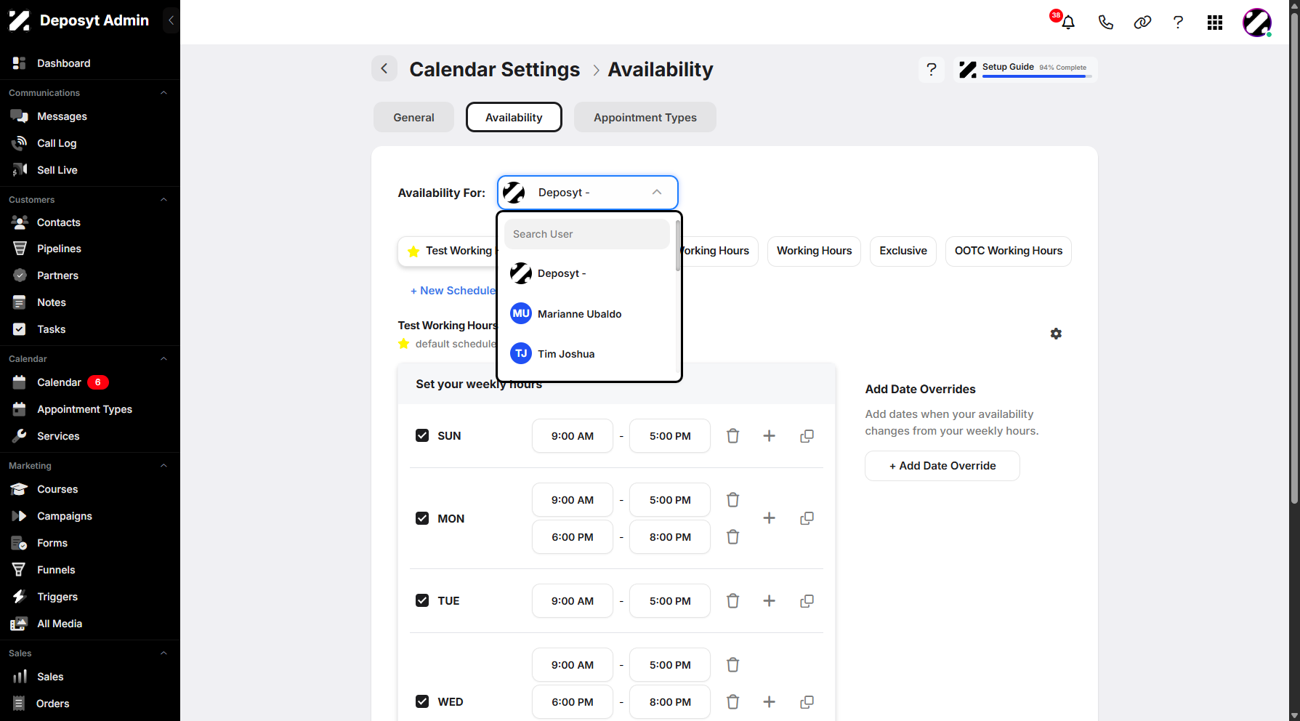Switch to Appointment Types tab
1300x721 pixels.
coord(645,117)
